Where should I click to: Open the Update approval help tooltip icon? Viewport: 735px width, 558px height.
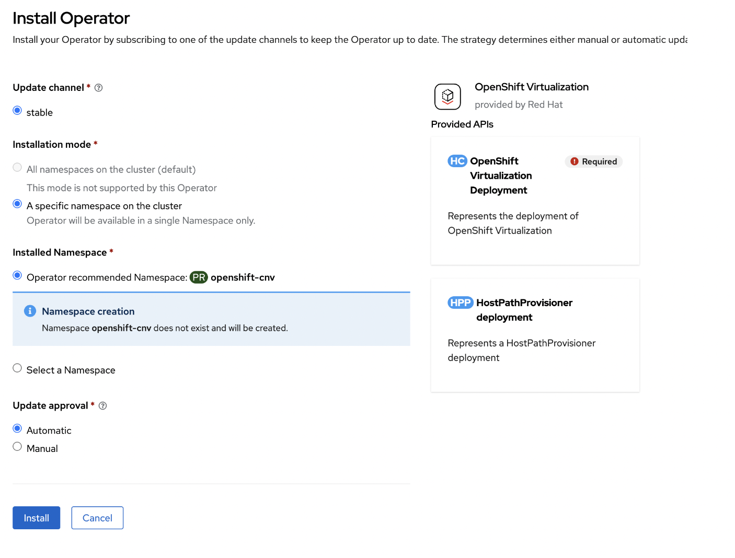point(102,405)
